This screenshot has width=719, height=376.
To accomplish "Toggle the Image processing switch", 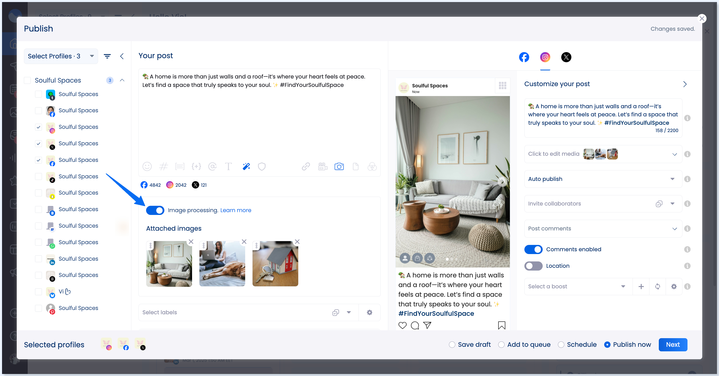I will pos(155,210).
